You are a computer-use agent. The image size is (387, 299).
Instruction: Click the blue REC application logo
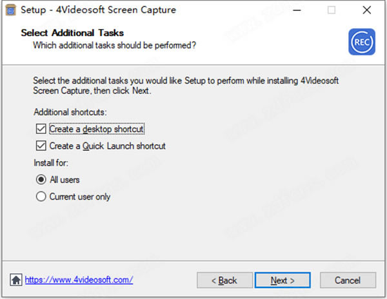(362, 42)
